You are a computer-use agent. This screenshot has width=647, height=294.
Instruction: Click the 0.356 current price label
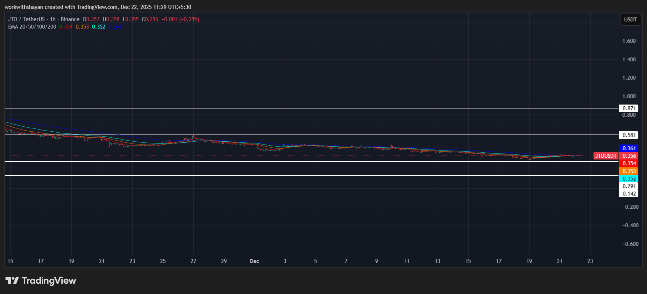coord(629,156)
